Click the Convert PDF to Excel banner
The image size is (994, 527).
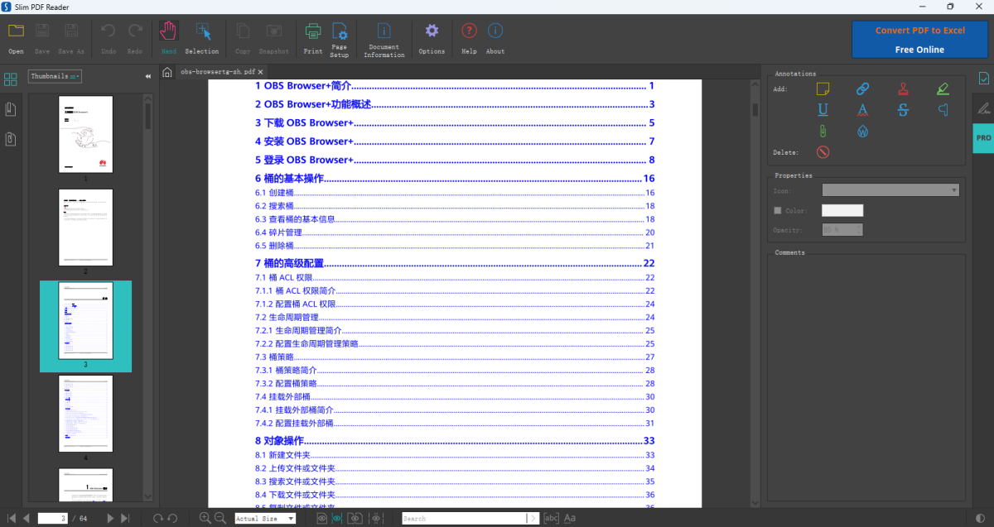(919, 40)
